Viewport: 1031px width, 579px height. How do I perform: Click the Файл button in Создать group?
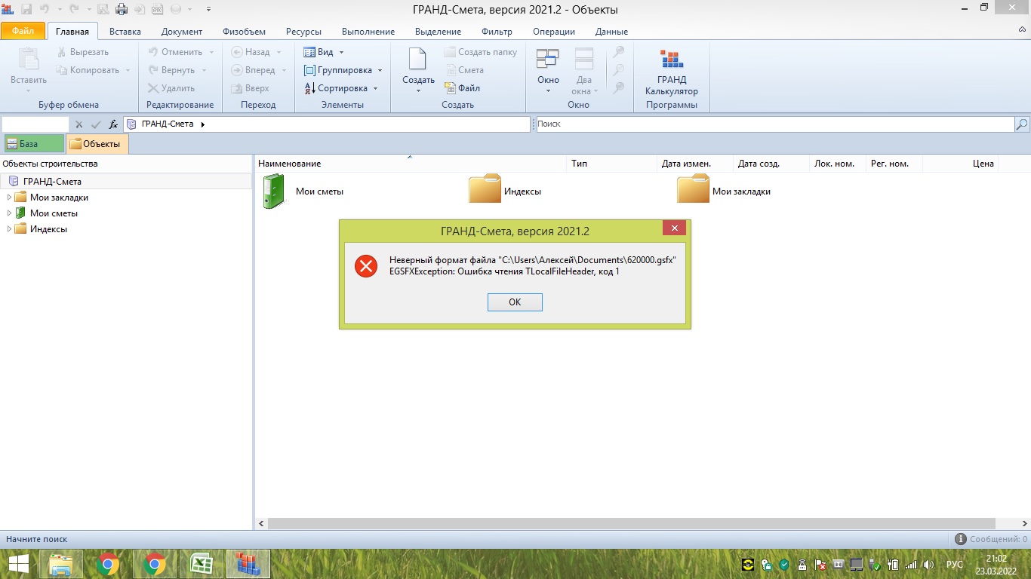pos(462,88)
